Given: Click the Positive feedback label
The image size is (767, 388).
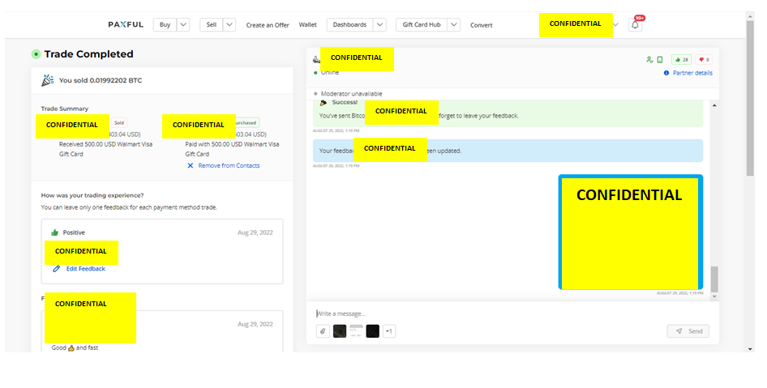Looking at the screenshot, I should (x=74, y=232).
